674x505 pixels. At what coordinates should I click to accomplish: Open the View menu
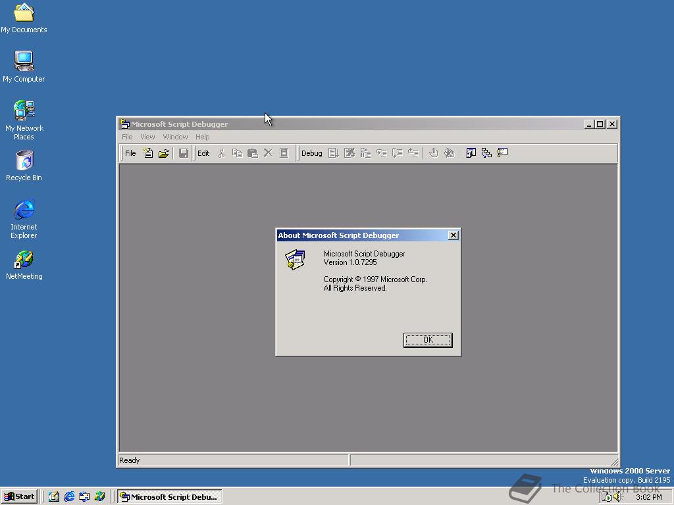click(147, 137)
